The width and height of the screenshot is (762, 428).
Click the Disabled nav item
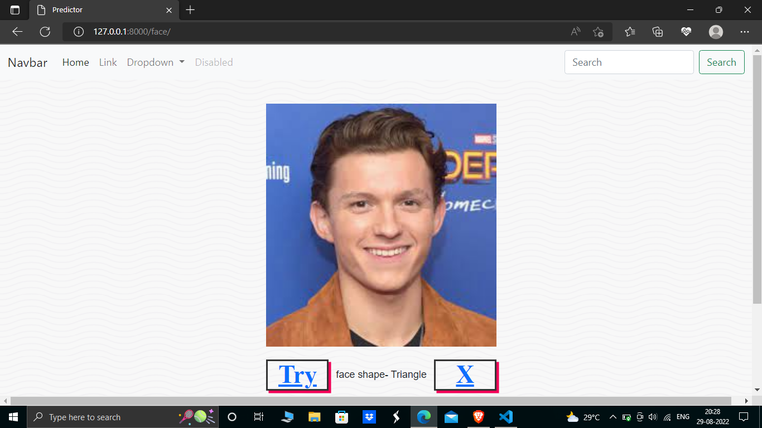214,62
